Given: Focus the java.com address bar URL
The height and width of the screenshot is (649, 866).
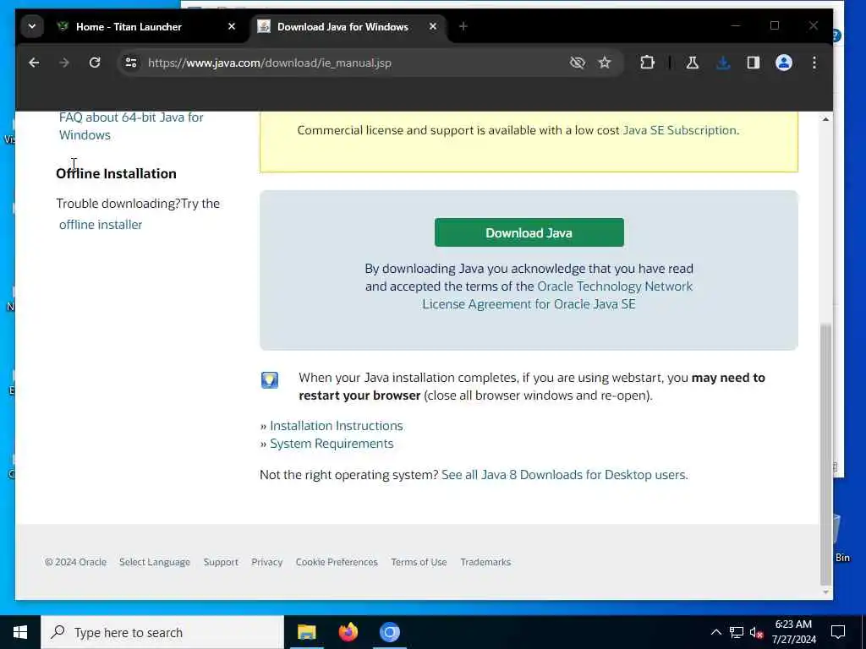Looking at the screenshot, I should [x=270, y=63].
